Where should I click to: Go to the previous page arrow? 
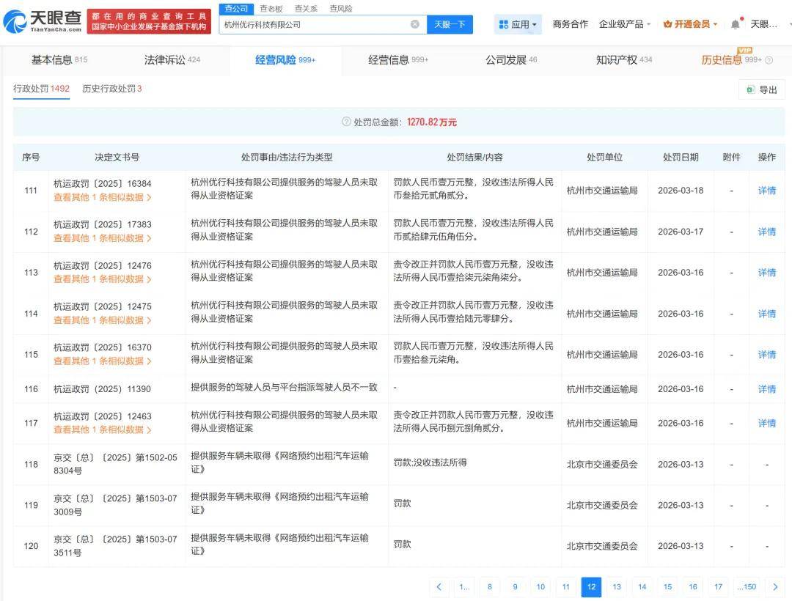pos(439,586)
